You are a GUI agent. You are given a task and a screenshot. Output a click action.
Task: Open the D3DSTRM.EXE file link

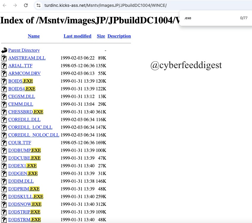[x=25, y=220]
